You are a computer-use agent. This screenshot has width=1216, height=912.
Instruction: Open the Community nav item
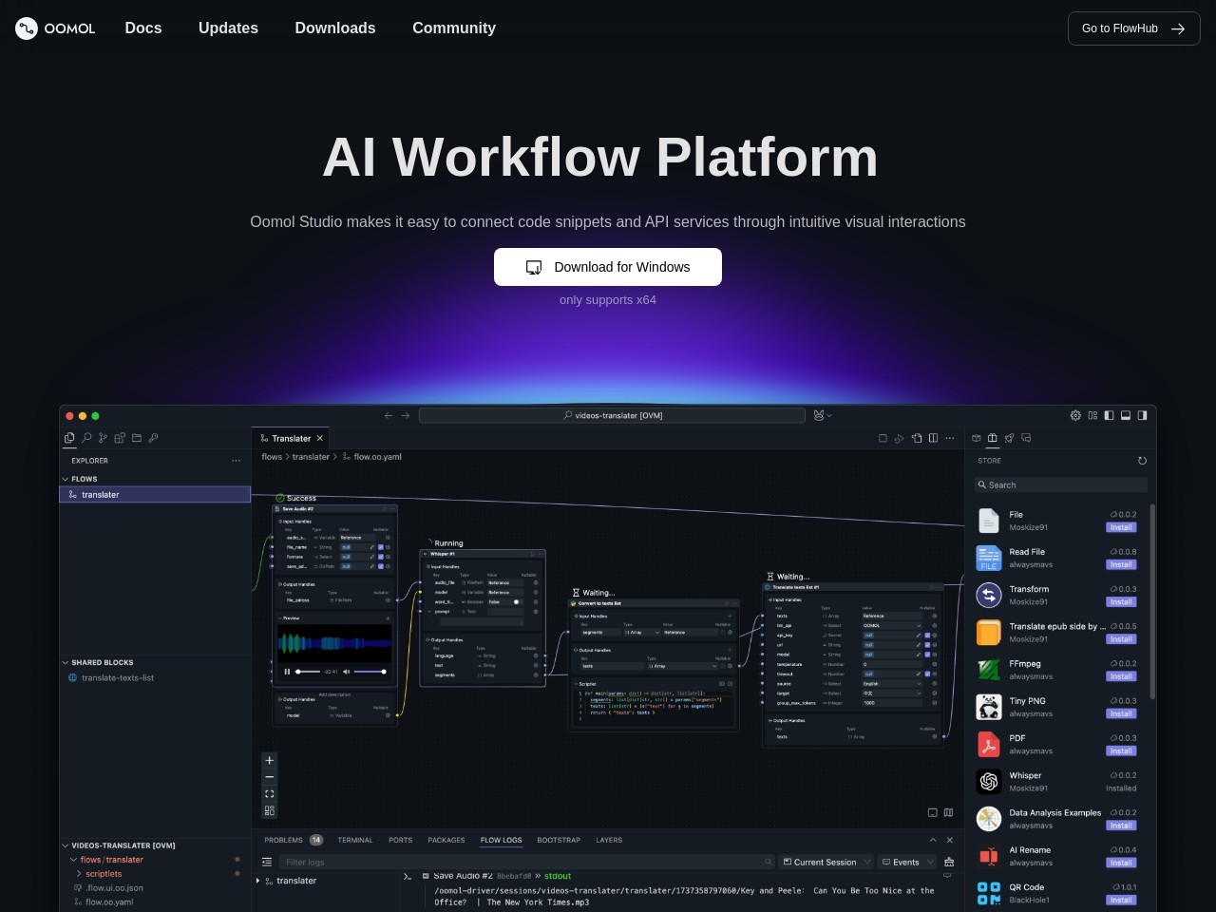coord(454,28)
